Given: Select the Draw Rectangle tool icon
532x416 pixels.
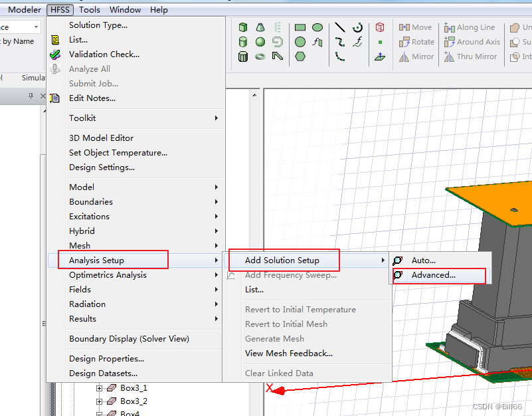Looking at the screenshot, I should (x=300, y=27).
